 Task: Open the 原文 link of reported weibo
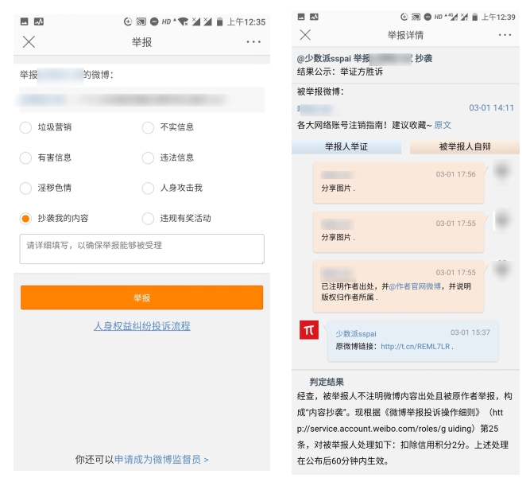point(443,125)
